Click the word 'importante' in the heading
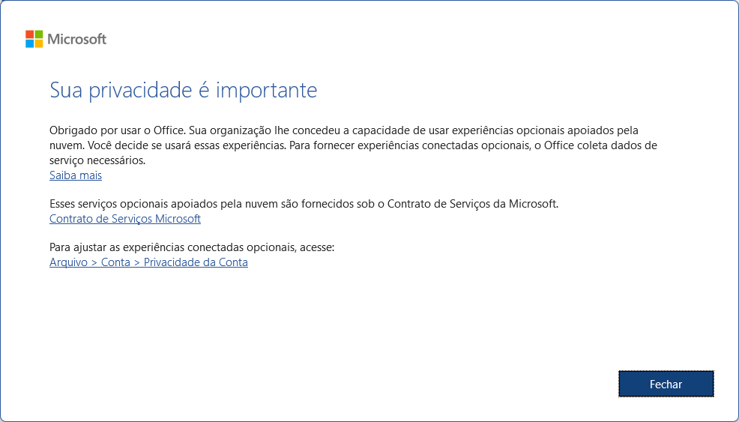Image resolution: width=739 pixels, height=422 pixels. coord(266,91)
